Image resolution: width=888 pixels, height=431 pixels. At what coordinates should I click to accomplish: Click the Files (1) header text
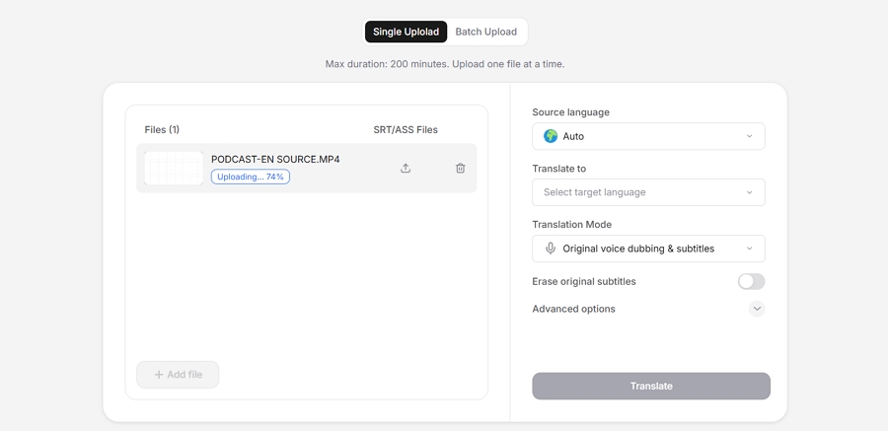[x=162, y=130]
